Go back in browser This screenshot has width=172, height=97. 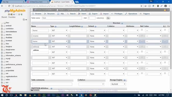(2, 6)
